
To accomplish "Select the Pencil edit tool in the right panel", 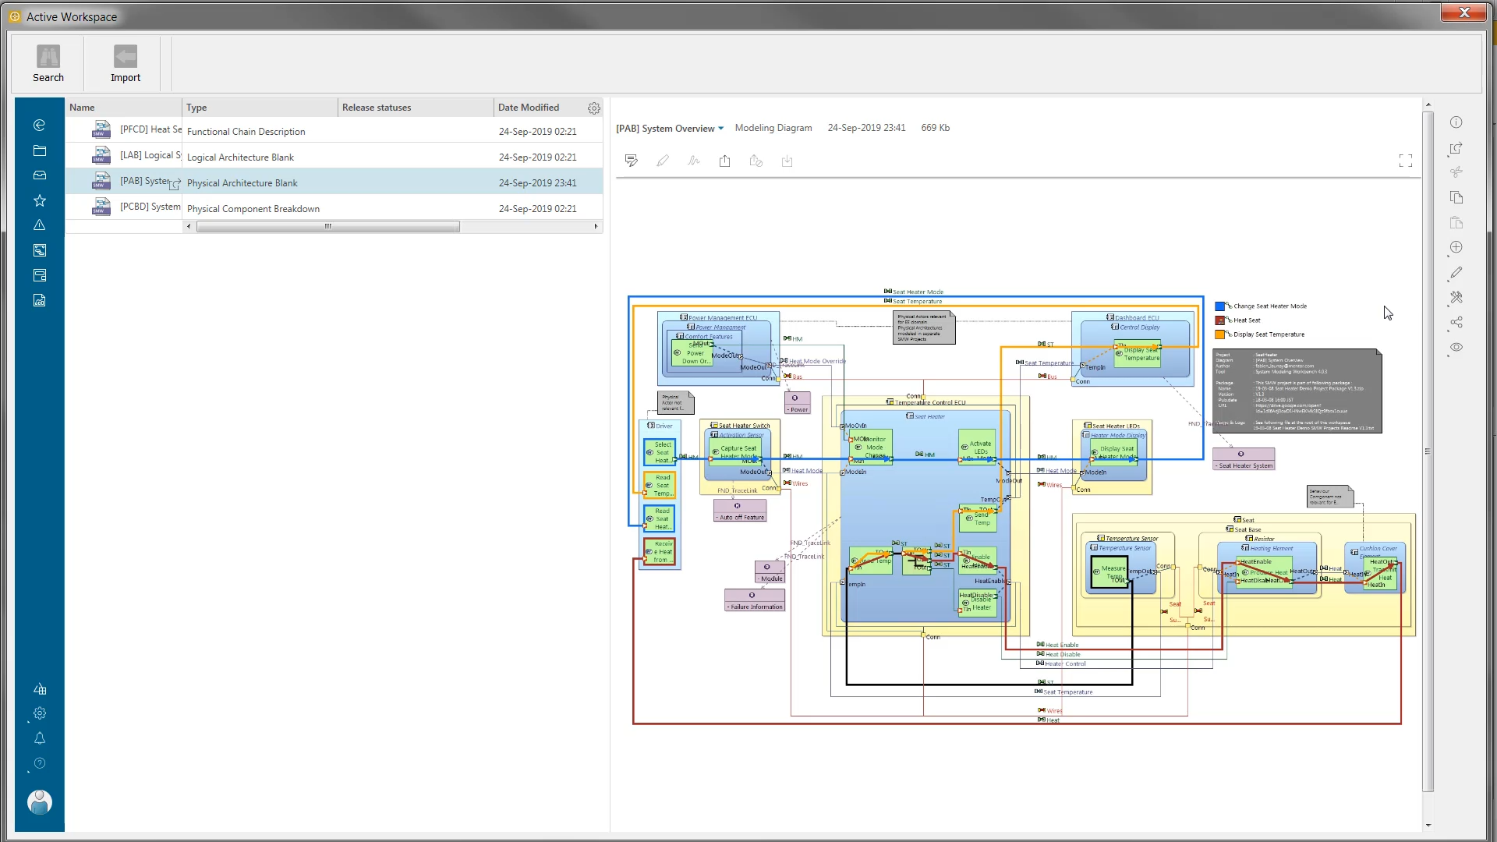I will 1456,273.
